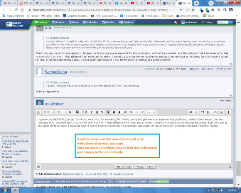Open notifications bell icon
Image resolution: width=241 pixels, height=193 pixels.
176,22
